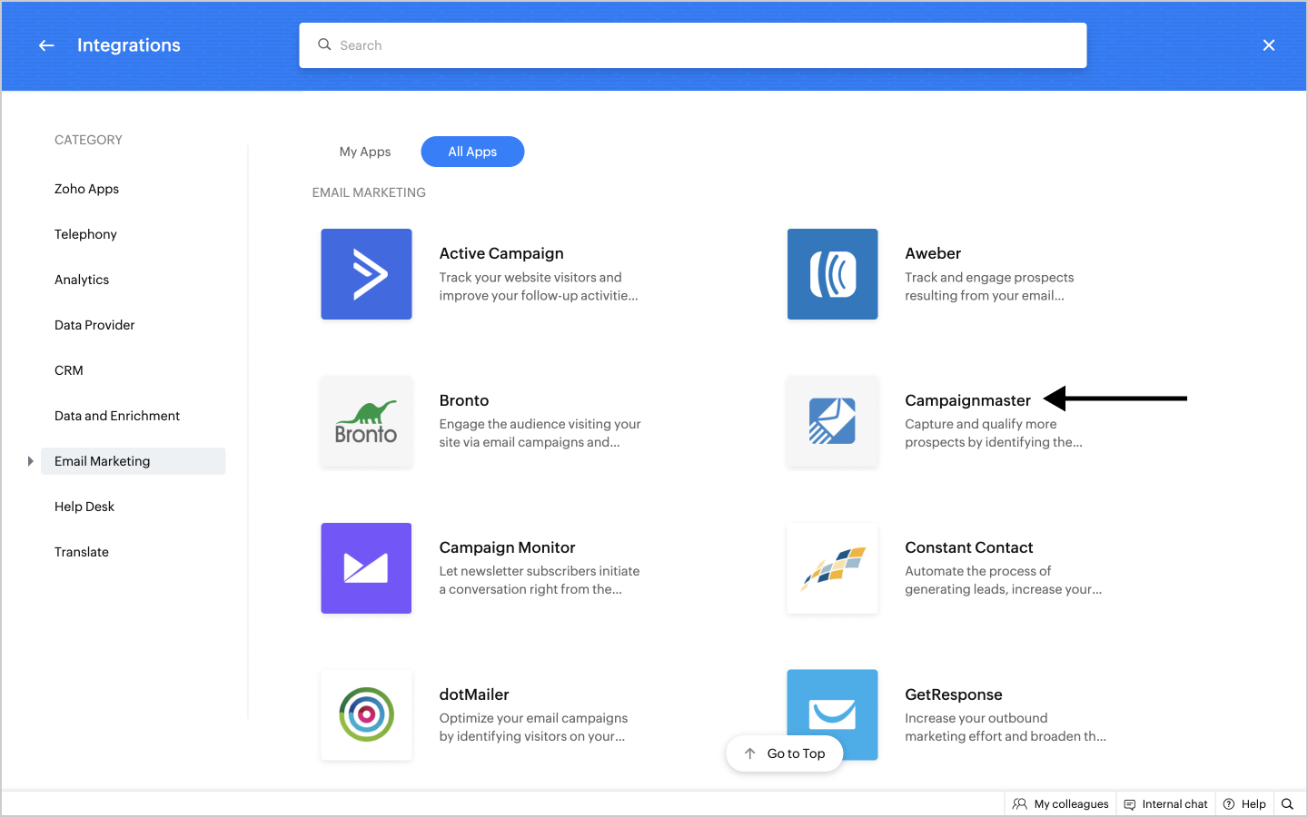Click the CATEGORY sidebar heading
This screenshot has height=817, width=1308.
tap(88, 140)
